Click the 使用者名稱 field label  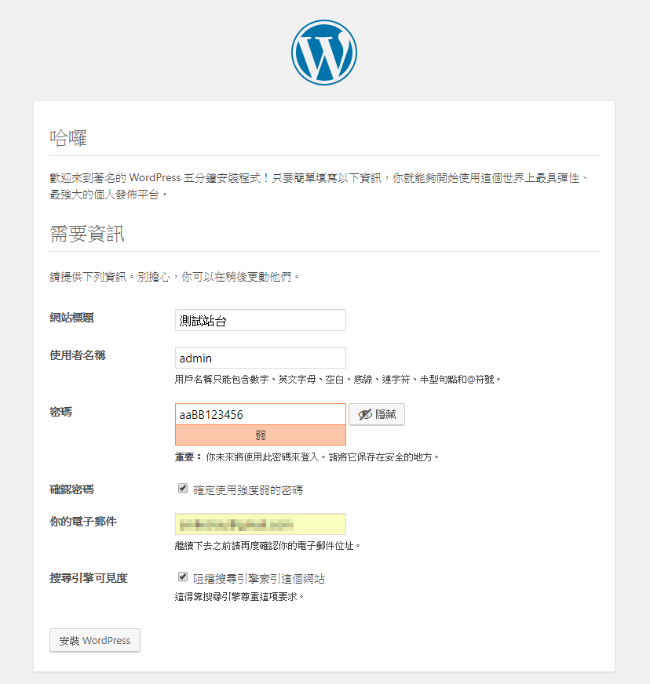pos(78,355)
